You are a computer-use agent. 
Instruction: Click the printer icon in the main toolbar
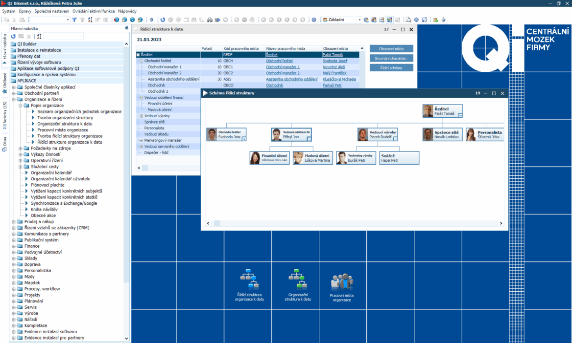[210, 20]
